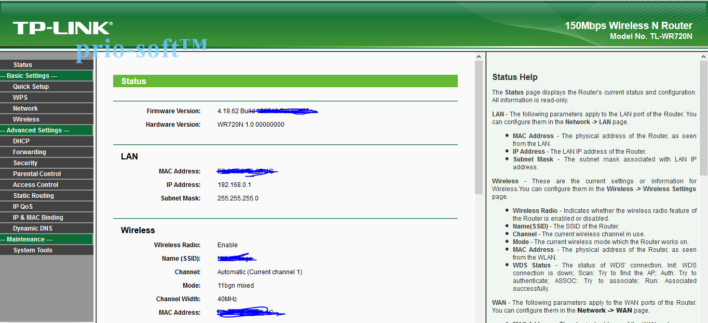Open the Access Control page
The width and height of the screenshot is (708, 323).
pyautogui.click(x=34, y=184)
